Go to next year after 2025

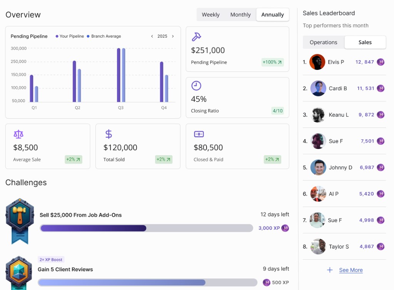click(173, 36)
